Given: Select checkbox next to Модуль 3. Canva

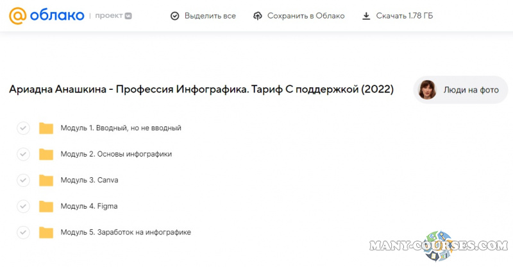Looking at the screenshot, I should 23,180.
